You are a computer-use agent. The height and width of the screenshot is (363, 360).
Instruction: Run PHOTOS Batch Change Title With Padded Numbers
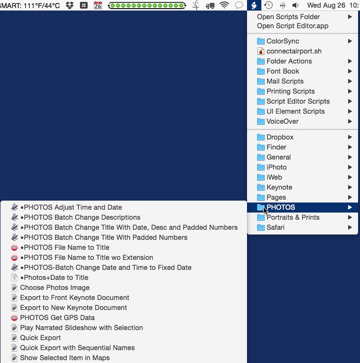coord(124,237)
